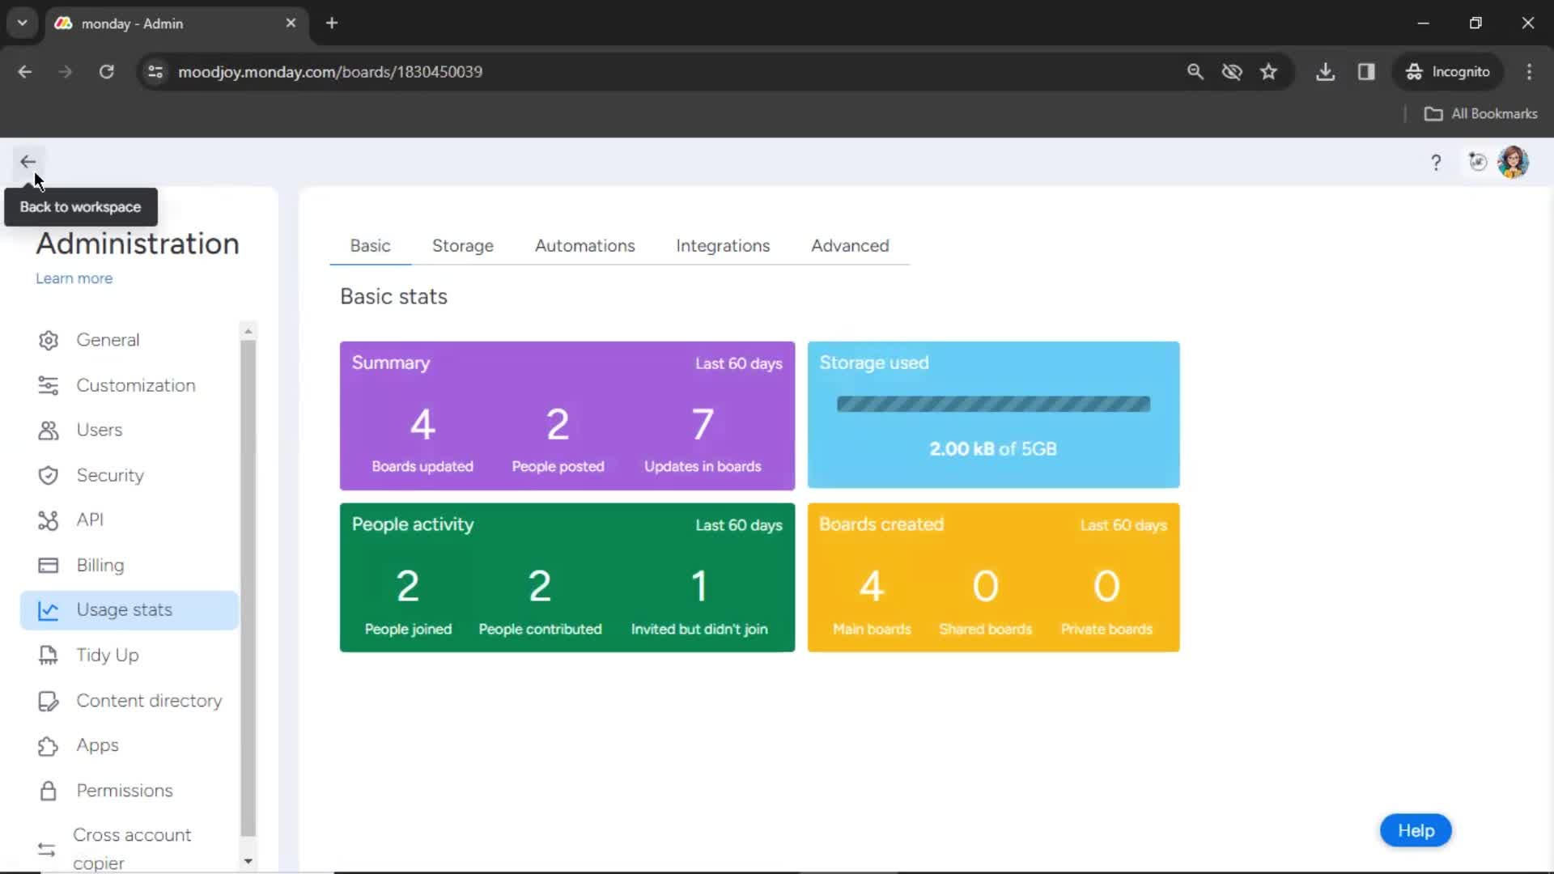Switch to the Storage tab
Screen dimensions: 1554x874
pyautogui.click(x=462, y=245)
